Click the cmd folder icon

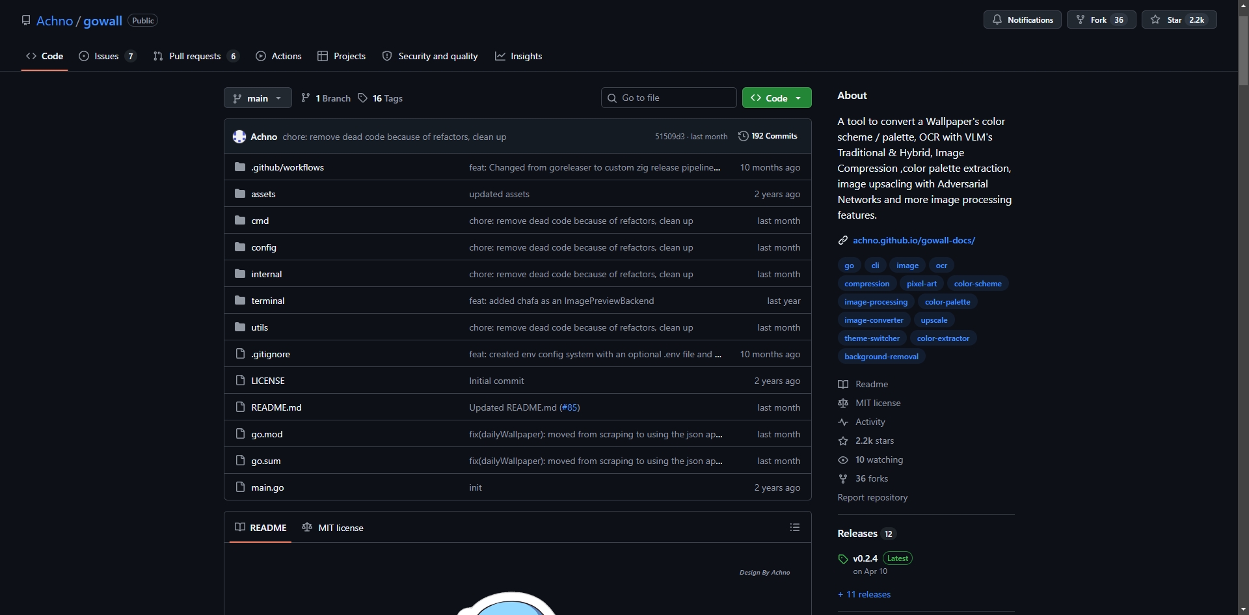click(240, 221)
